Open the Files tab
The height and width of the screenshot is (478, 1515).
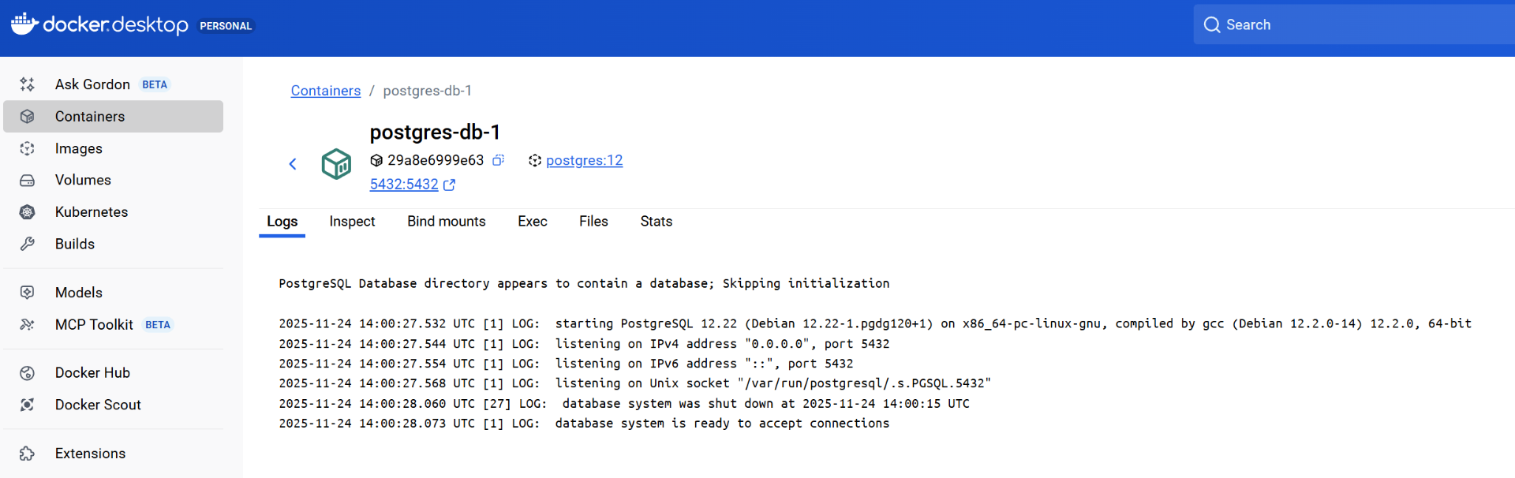point(593,222)
